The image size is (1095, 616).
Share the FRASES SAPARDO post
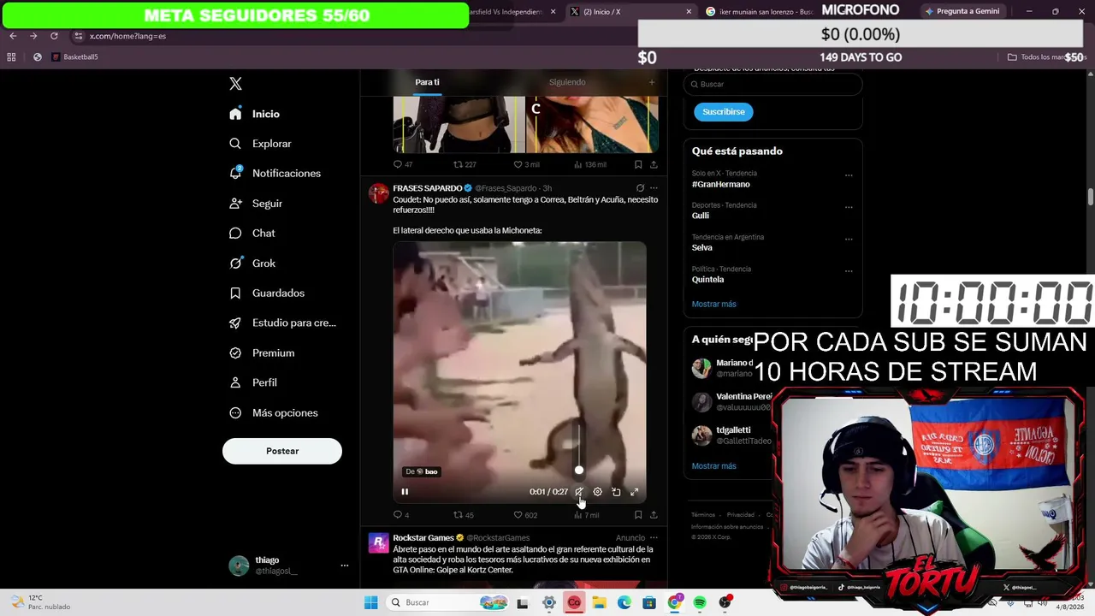(654, 515)
